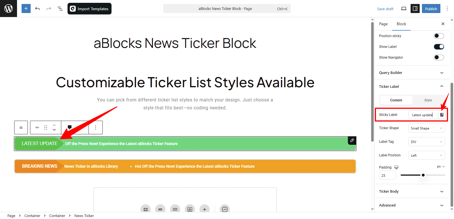Select the Content tab in Ticker Label
This screenshot has height=219, width=454.
point(396,100)
